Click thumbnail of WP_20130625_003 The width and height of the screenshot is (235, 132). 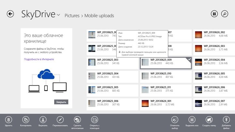(92, 62)
